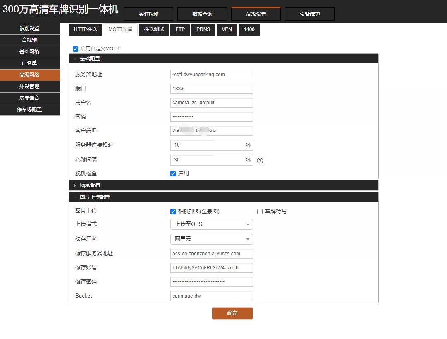The image size is (447, 339).
Task: Disable 启用自定义MQTT
Action: [75, 49]
